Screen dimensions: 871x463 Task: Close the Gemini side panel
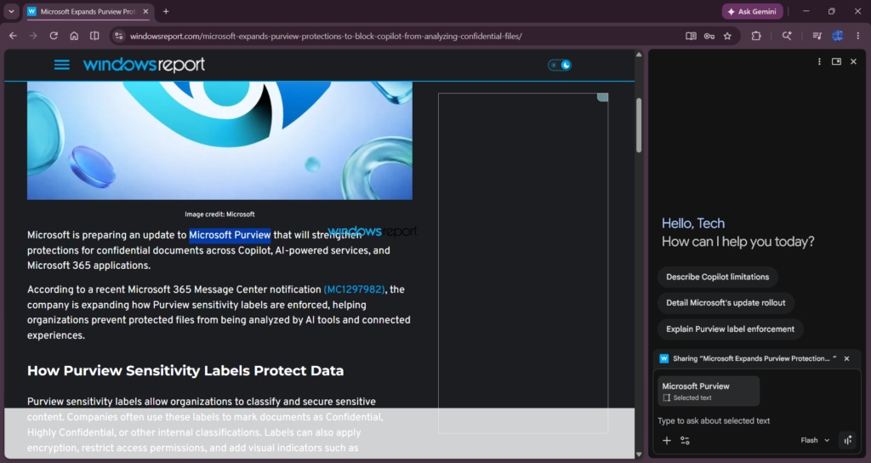(854, 61)
